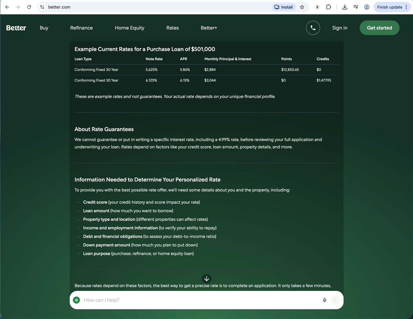Click the send arrow button
413x319 pixels.
(336, 300)
